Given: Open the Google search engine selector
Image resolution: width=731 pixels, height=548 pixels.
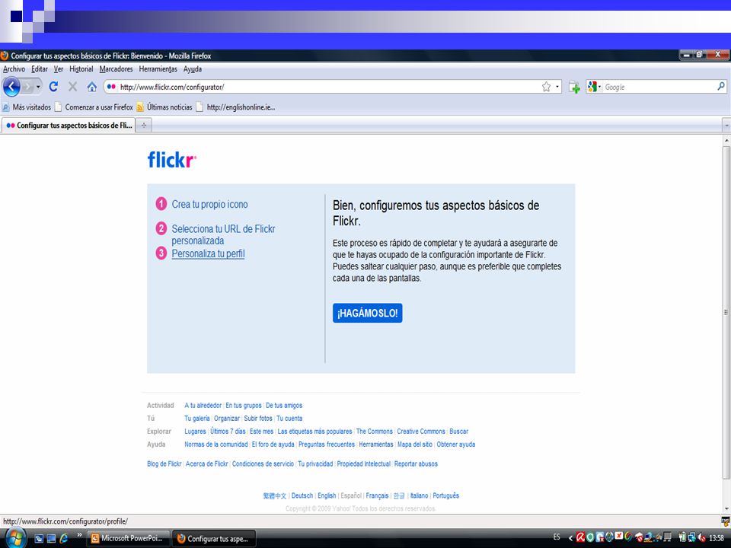Looking at the screenshot, I should point(594,87).
